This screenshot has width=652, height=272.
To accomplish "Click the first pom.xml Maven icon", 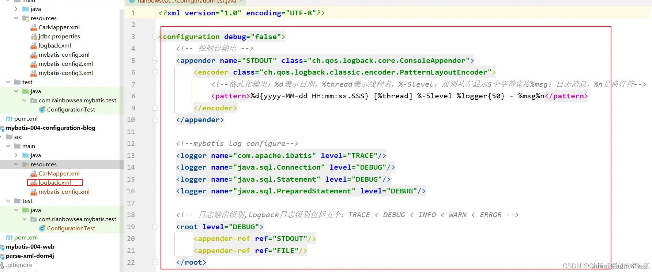I will [x=9, y=119].
